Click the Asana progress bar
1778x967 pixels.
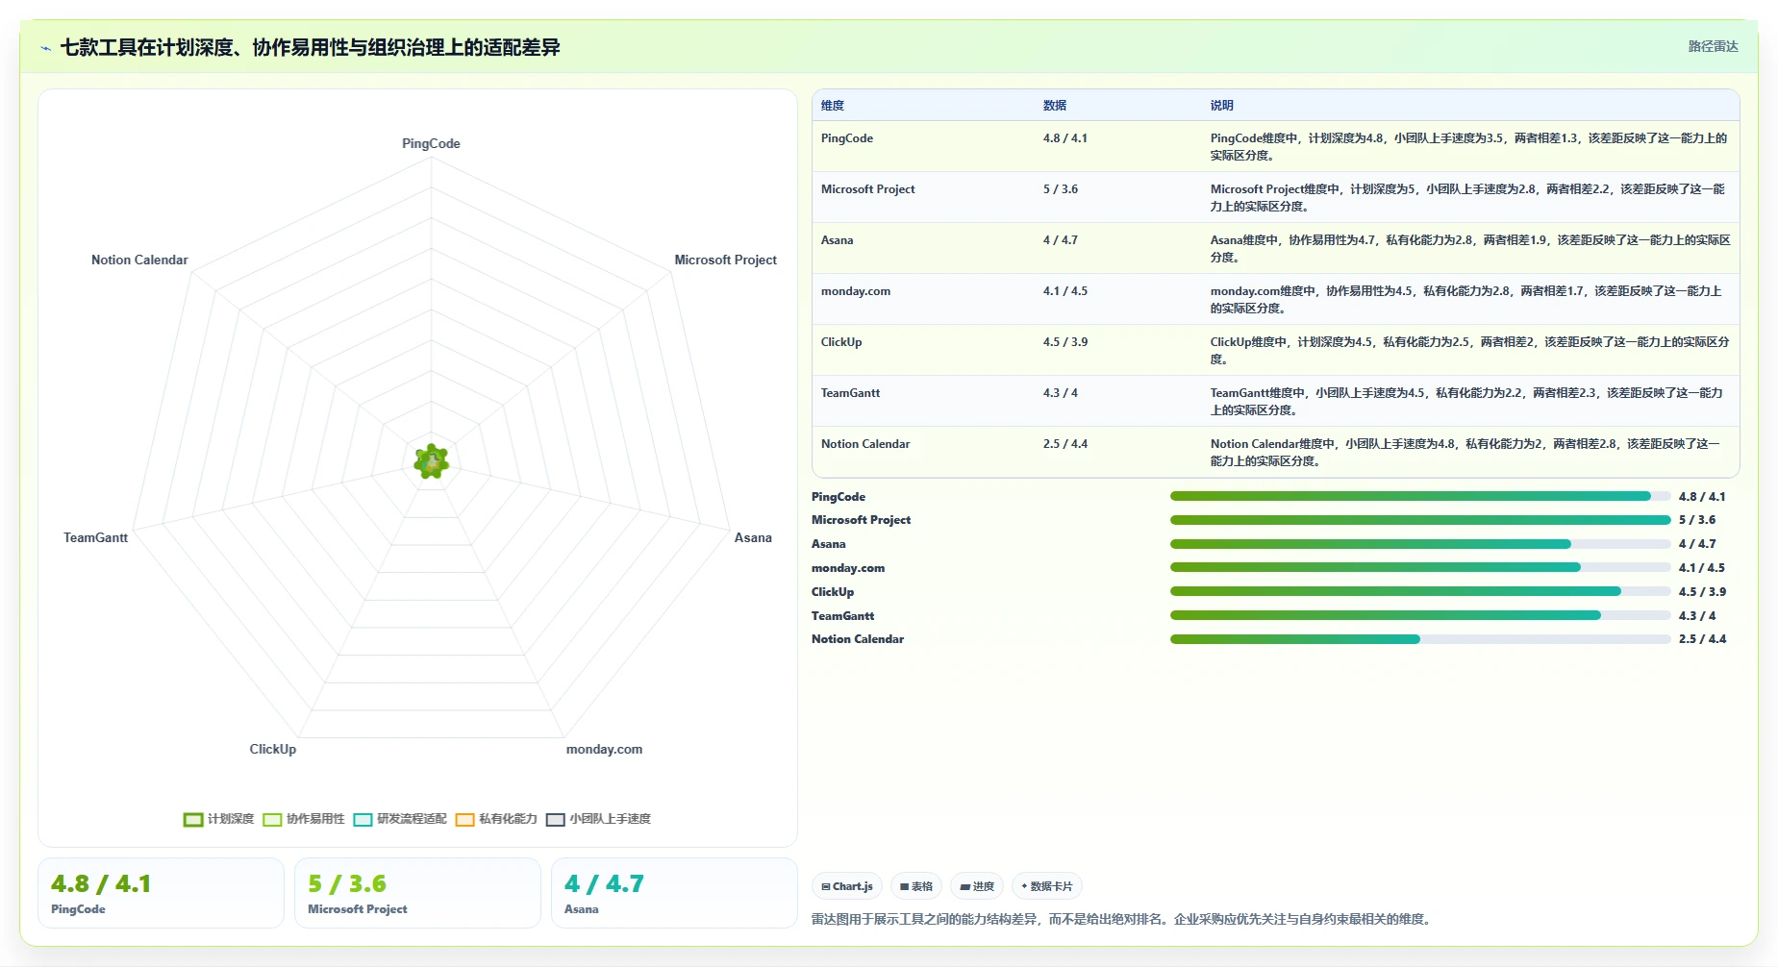(1420, 544)
